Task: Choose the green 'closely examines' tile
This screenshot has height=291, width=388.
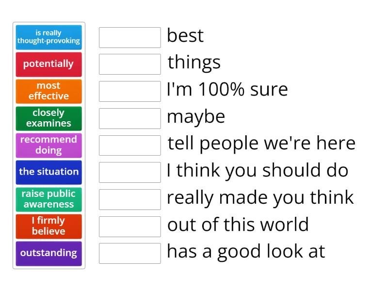Action: pos(49,118)
